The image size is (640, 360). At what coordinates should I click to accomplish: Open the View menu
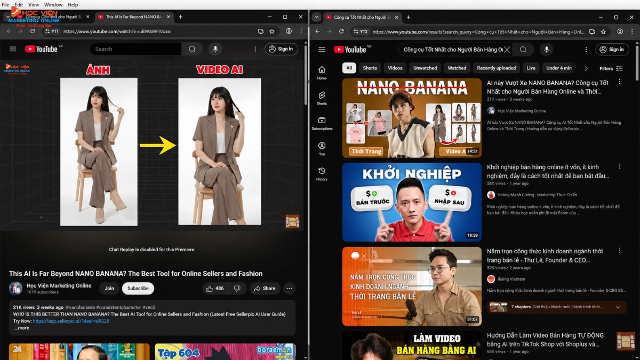(x=33, y=4)
